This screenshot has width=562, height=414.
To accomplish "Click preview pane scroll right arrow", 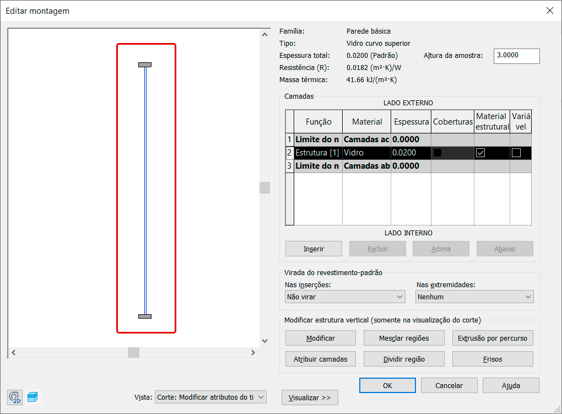I will [253, 352].
